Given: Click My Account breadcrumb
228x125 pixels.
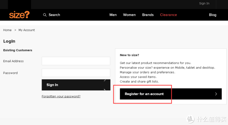Looking at the screenshot, I should click(x=26, y=30).
